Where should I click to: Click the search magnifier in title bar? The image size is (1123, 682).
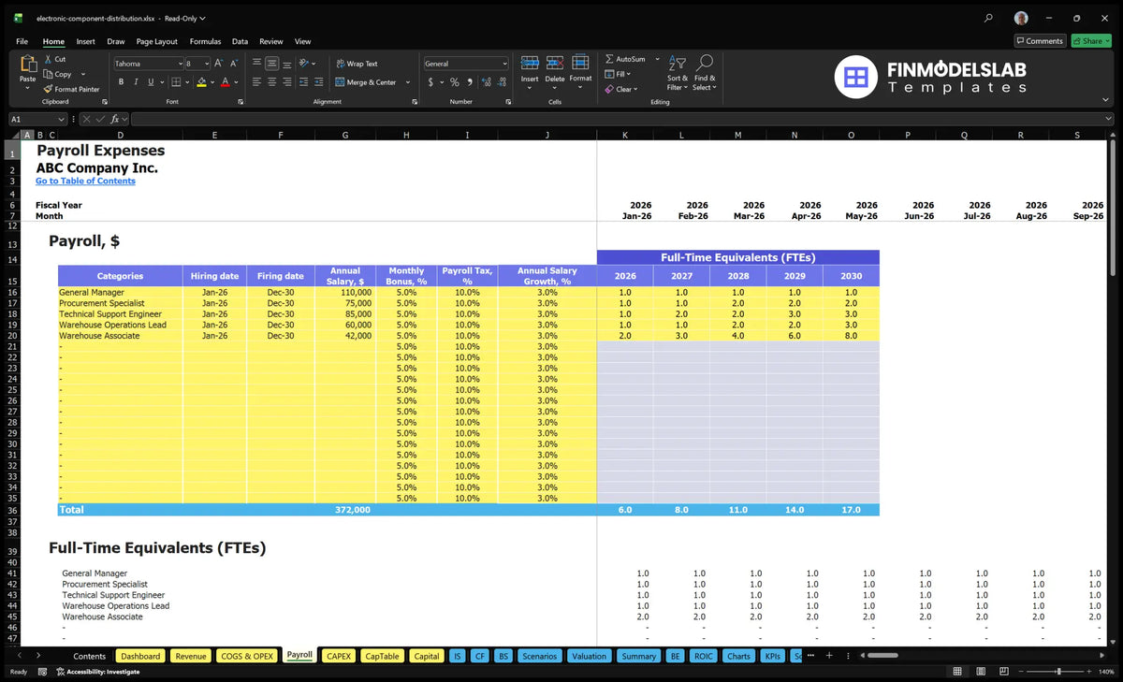pyautogui.click(x=989, y=18)
